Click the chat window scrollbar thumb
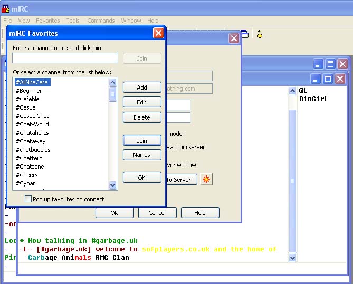 point(292,181)
